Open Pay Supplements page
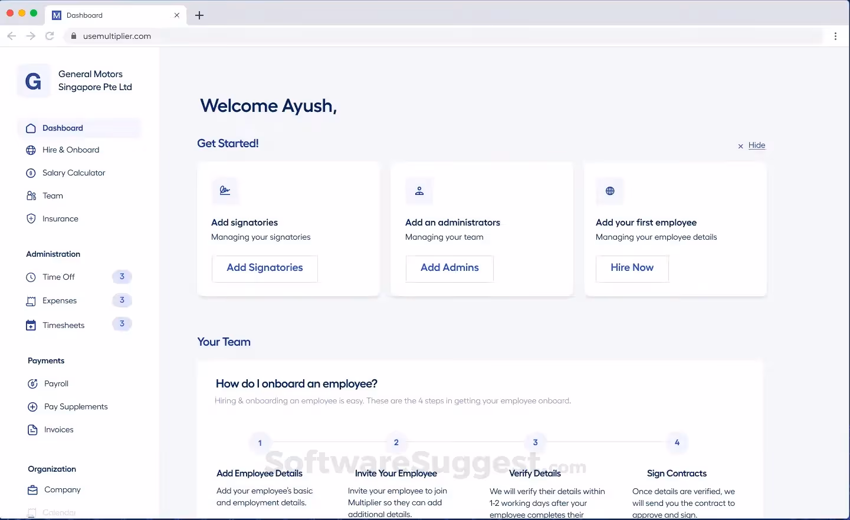 point(76,407)
